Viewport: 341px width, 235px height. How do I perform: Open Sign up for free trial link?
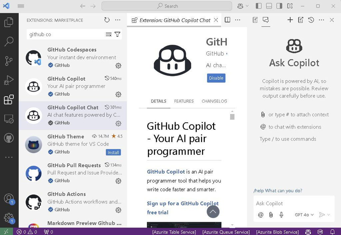coord(183,208)
